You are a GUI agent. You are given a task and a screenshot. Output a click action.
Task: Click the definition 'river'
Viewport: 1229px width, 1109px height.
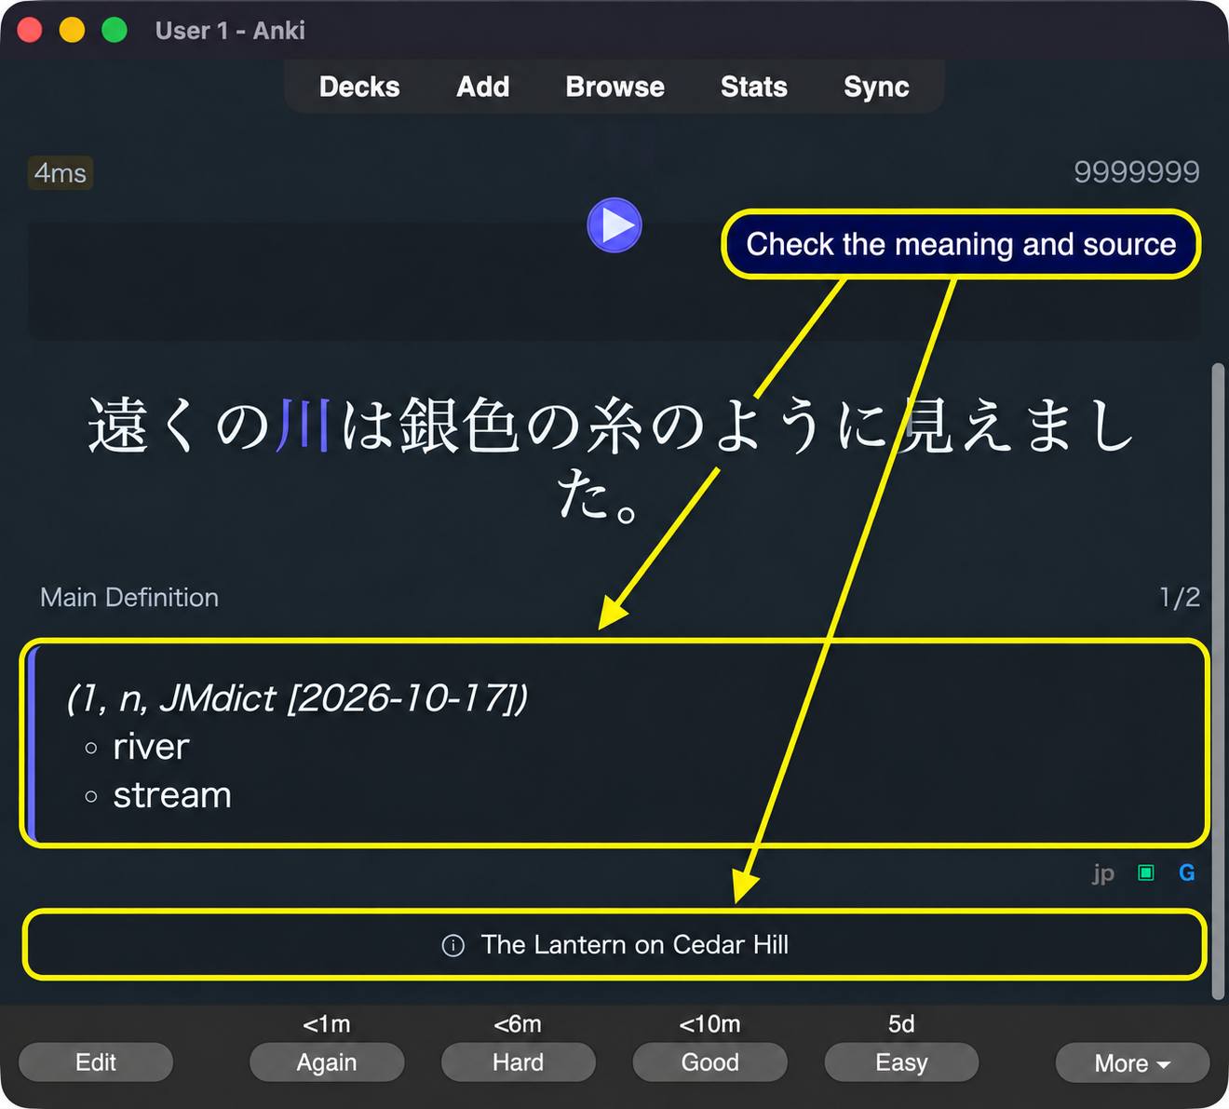coord(151,747)
